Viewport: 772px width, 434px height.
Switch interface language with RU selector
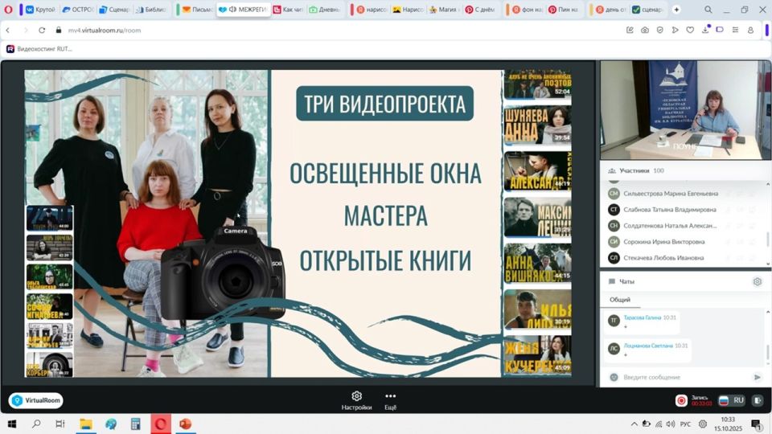(x=731, y=400)
